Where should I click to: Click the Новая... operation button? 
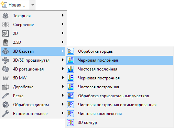15,5
